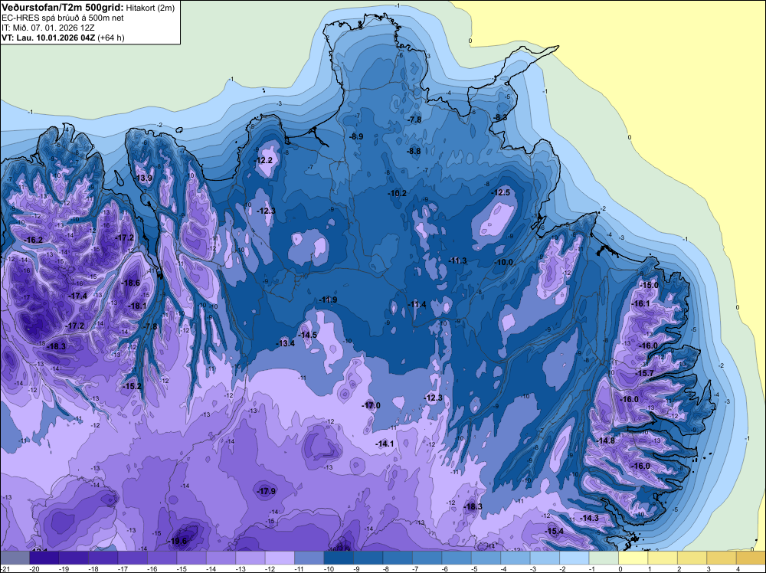Click the '-14.5' temperature value
766x573 pixels.
(308, 335)
